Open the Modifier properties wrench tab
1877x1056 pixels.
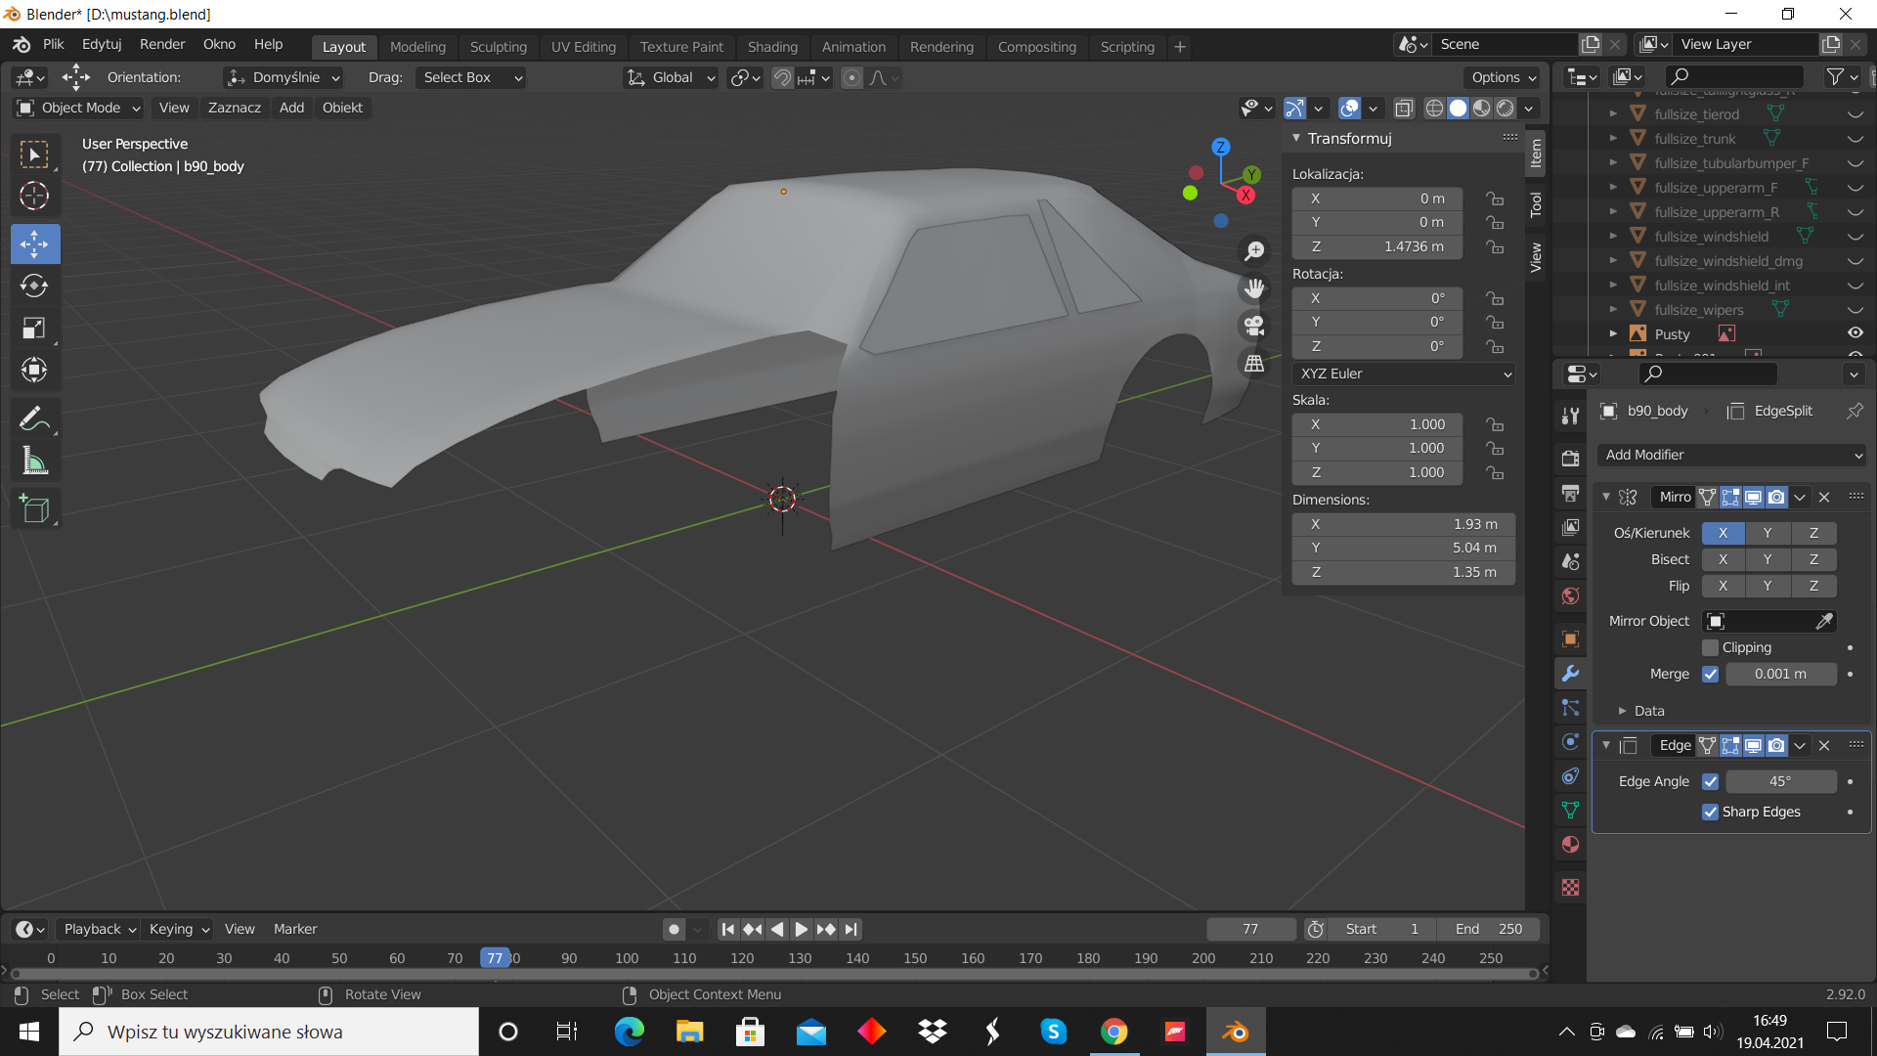(1570, 673)
